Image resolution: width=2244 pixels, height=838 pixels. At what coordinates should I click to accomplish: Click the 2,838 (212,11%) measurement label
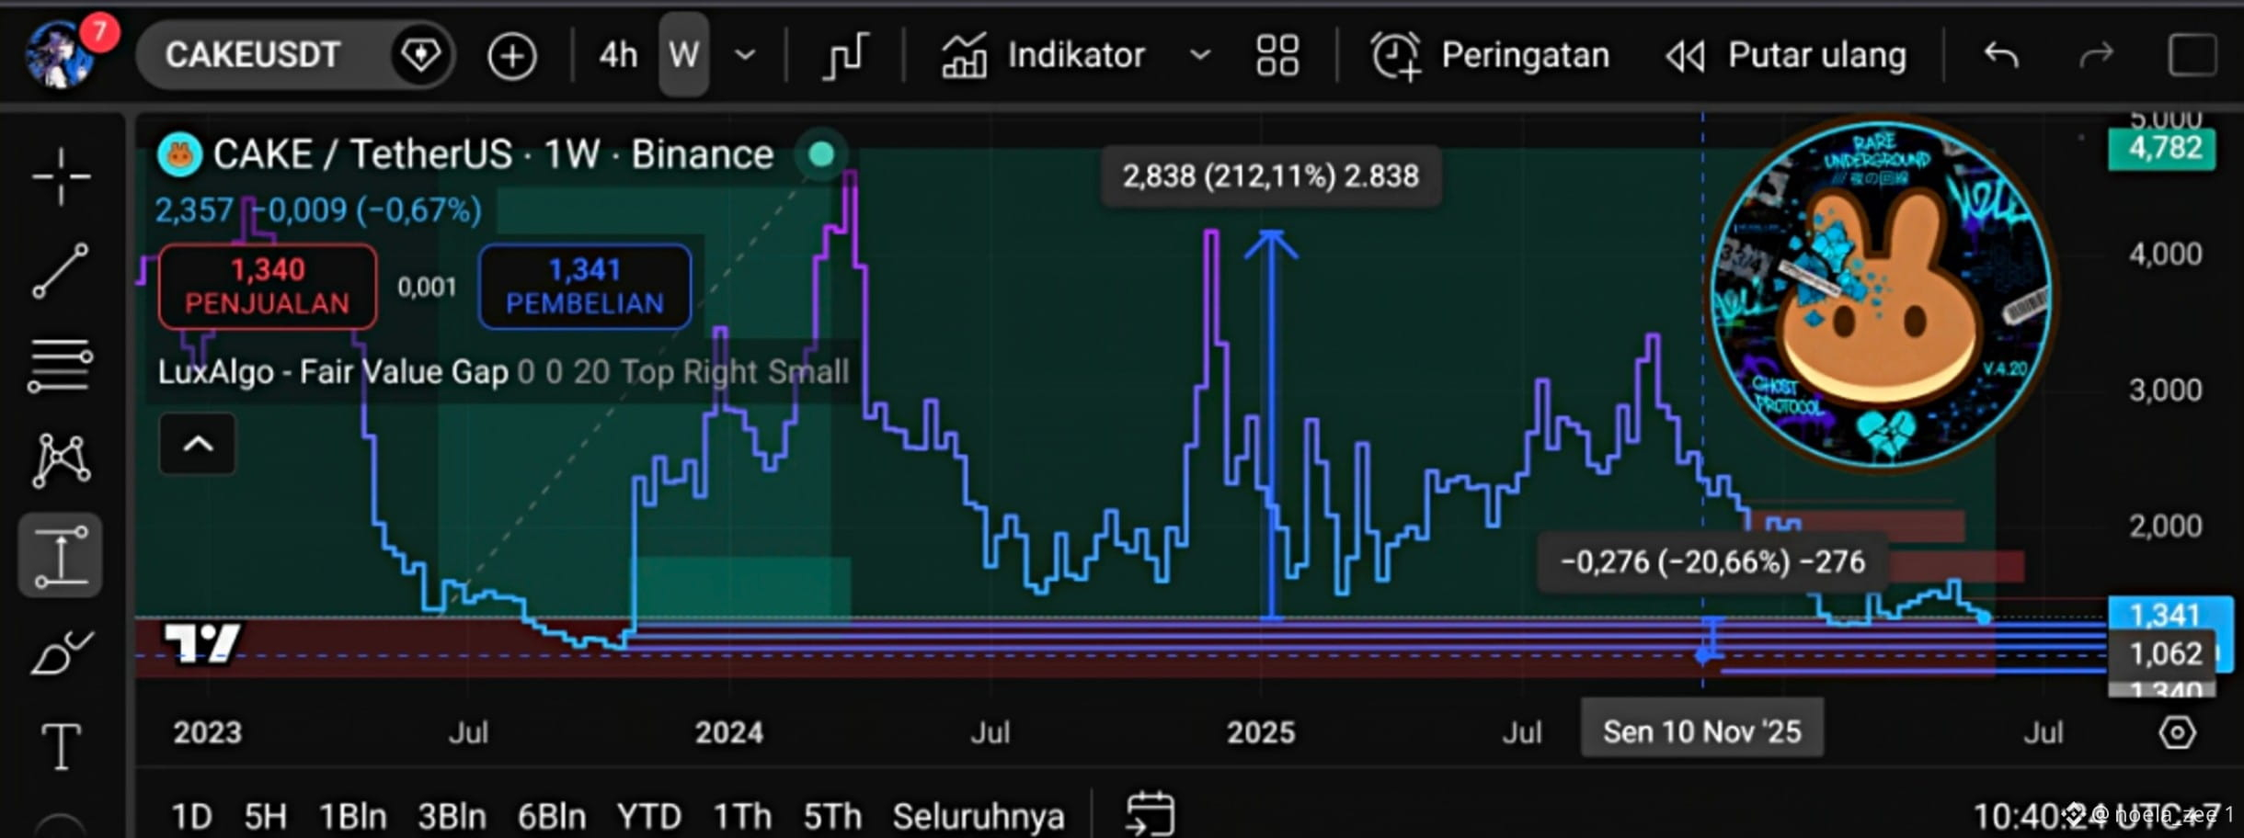pyautogui.click(x=1271, y=176)
